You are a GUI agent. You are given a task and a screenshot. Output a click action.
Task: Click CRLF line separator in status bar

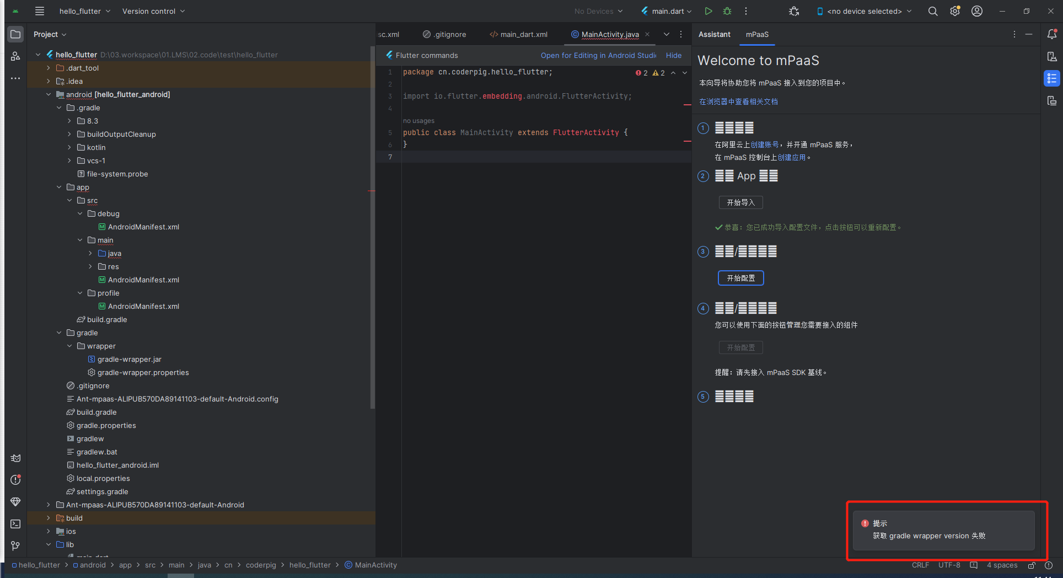pos(920,565)
